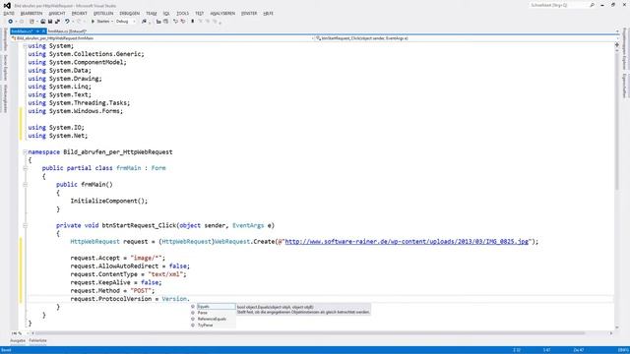Click the undo toolbar icon
The height and width of the screenshot is (354, 630).
coord(67,22)
